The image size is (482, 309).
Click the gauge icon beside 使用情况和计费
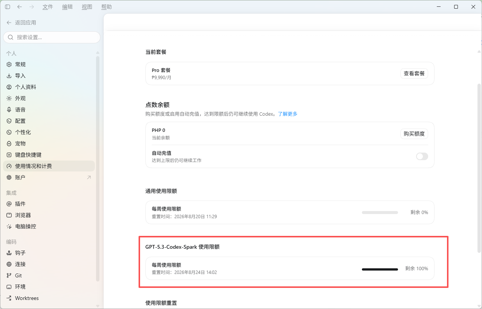(9, 166)
